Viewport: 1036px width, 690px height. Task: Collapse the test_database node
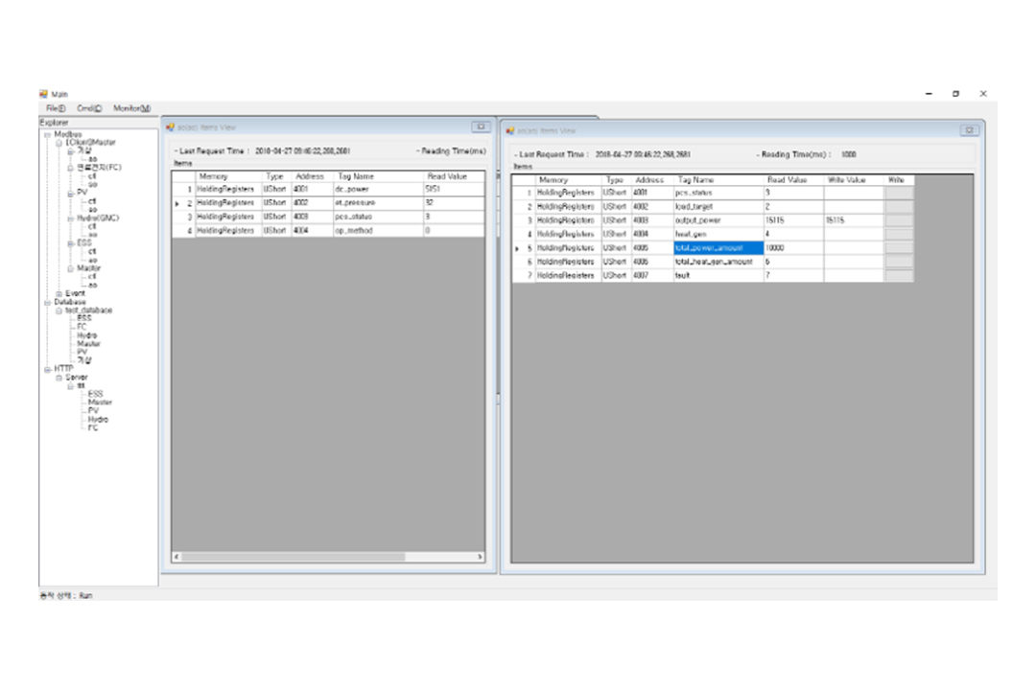(59, 310)
